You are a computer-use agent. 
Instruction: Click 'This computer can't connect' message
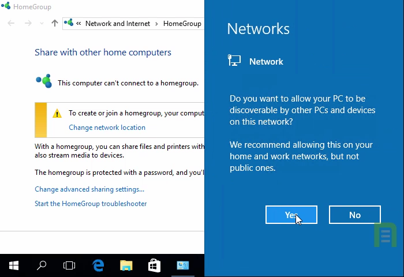(x=128, y=83)
